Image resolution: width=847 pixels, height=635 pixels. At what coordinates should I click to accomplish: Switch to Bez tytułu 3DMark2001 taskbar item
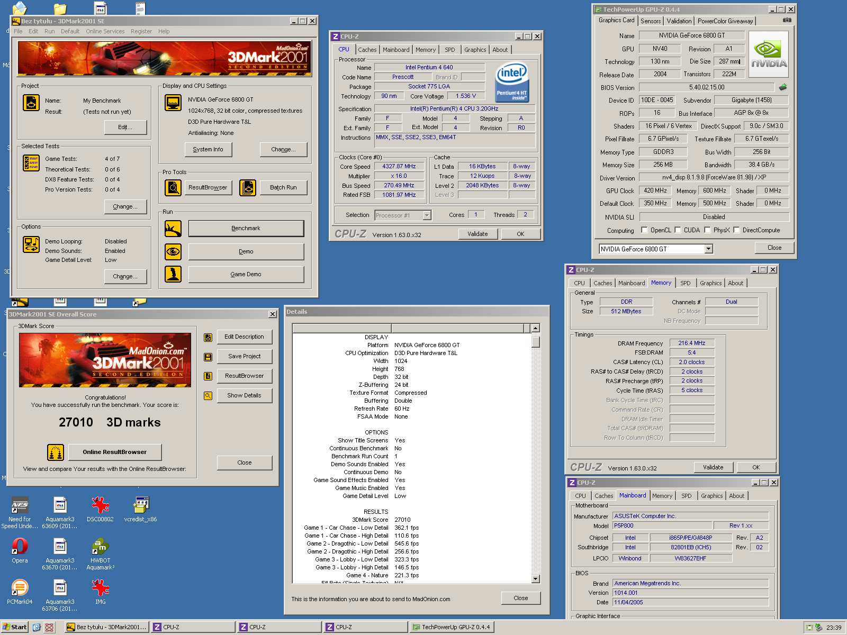point(106,627)
